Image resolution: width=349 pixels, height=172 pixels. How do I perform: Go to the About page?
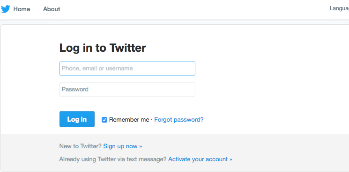(52, 9)
